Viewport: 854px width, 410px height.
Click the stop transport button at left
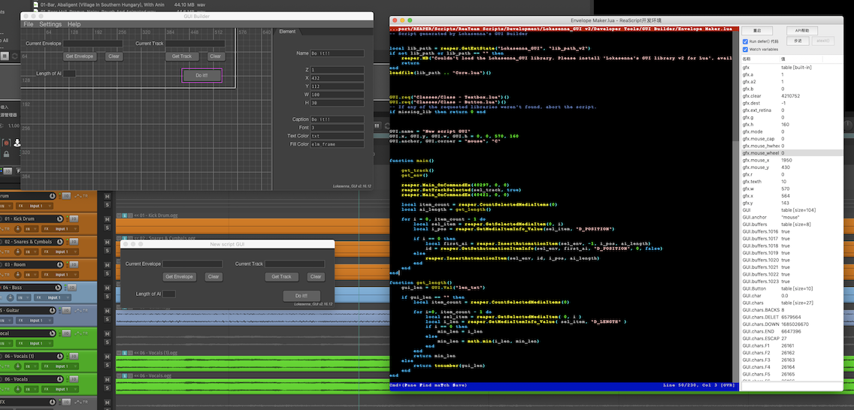5,56
